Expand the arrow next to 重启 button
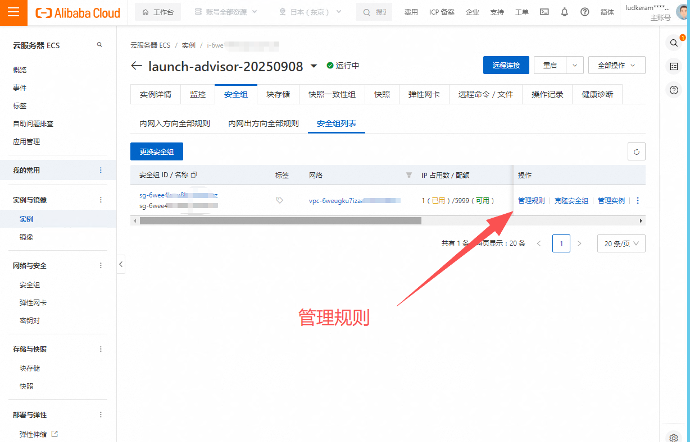Viewport: 690px width, 442px height. pos(574,65)
